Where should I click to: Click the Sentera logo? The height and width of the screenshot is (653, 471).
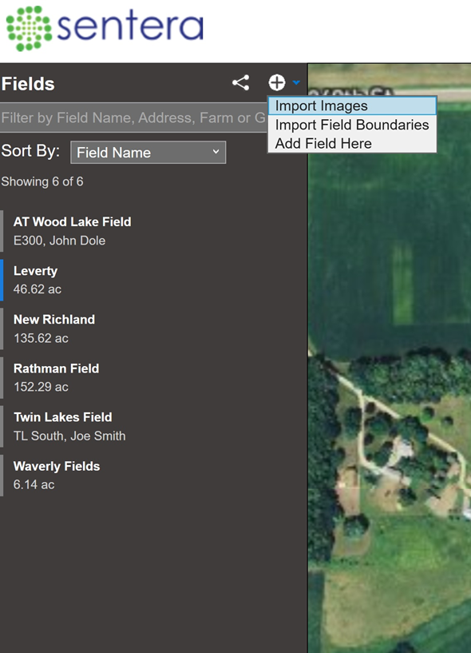click(105, 28)
